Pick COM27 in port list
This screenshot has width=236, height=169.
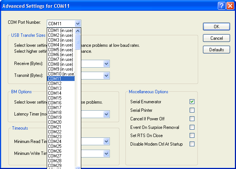(x=61, y=156)
